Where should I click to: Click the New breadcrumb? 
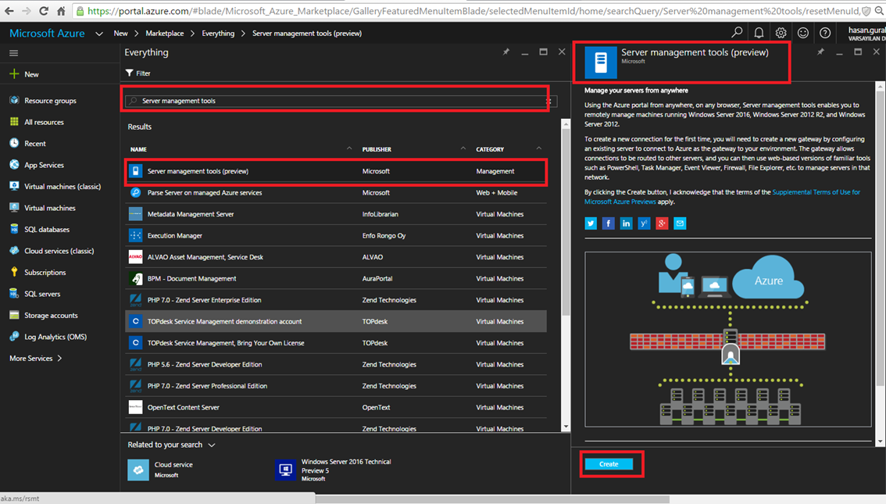120,34
